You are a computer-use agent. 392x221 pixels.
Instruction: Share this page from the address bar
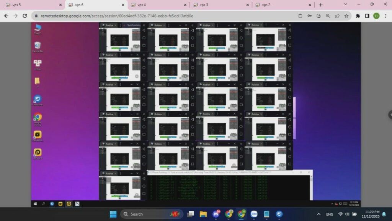pyautogui.click(x=337, y=16)
